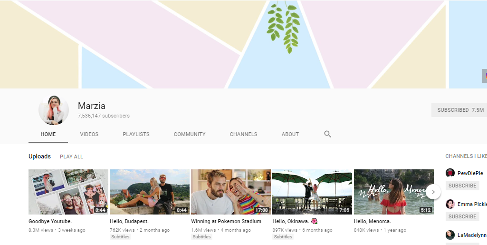Subscribe to PewDiePie's channel

[x=462, y=186]
